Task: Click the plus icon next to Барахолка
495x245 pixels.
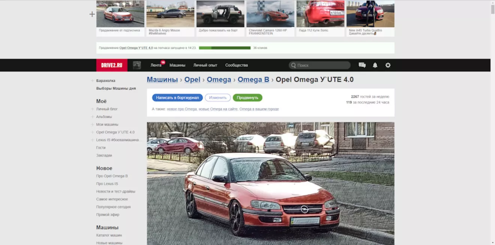Action: (x=92, y=81)
